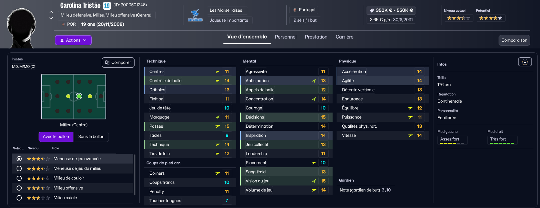Viewport: 540px width, 208px height.
Task: Switch to the Personnel tab
Action: point(285,37)
